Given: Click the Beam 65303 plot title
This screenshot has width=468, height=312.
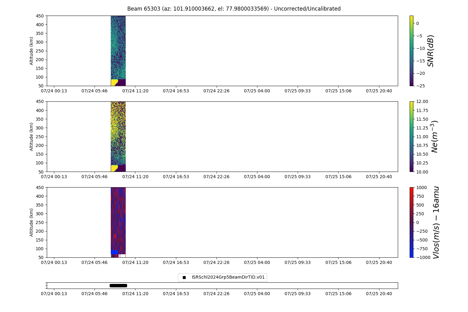Looking at the screenshot, I should point(234,9).
